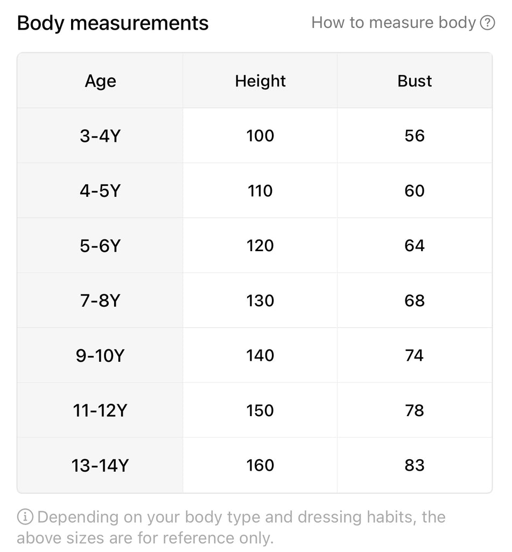Viewport: 512px width, 552px height.
Task: Click the question mark help icon
Action: [487, 23]
